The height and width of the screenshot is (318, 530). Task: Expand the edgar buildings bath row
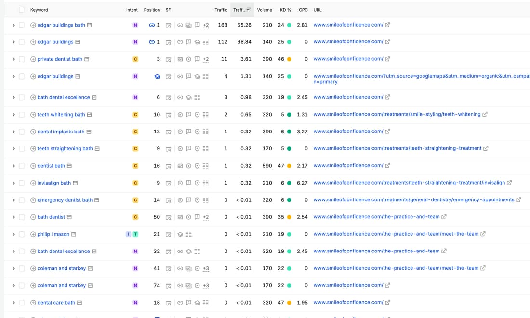pyautogui.click(x=13, y=25)
